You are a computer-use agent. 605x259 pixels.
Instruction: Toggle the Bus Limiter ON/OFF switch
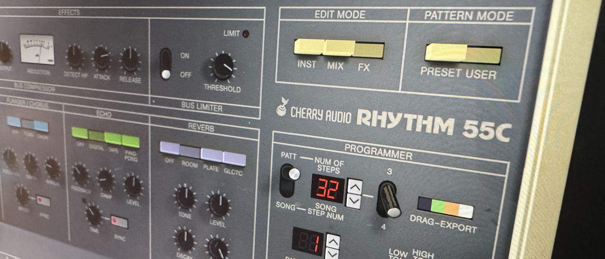[x=166, y=64]
